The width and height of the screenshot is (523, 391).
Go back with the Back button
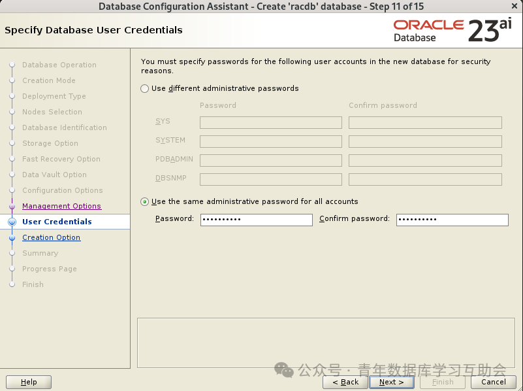pos(345,382)
